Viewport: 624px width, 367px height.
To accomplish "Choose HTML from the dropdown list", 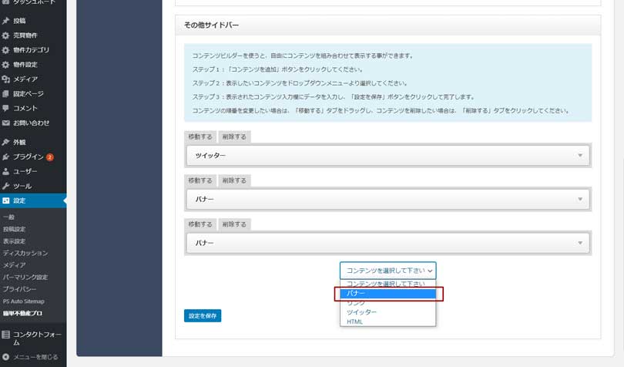I will [x=355, y=322].
